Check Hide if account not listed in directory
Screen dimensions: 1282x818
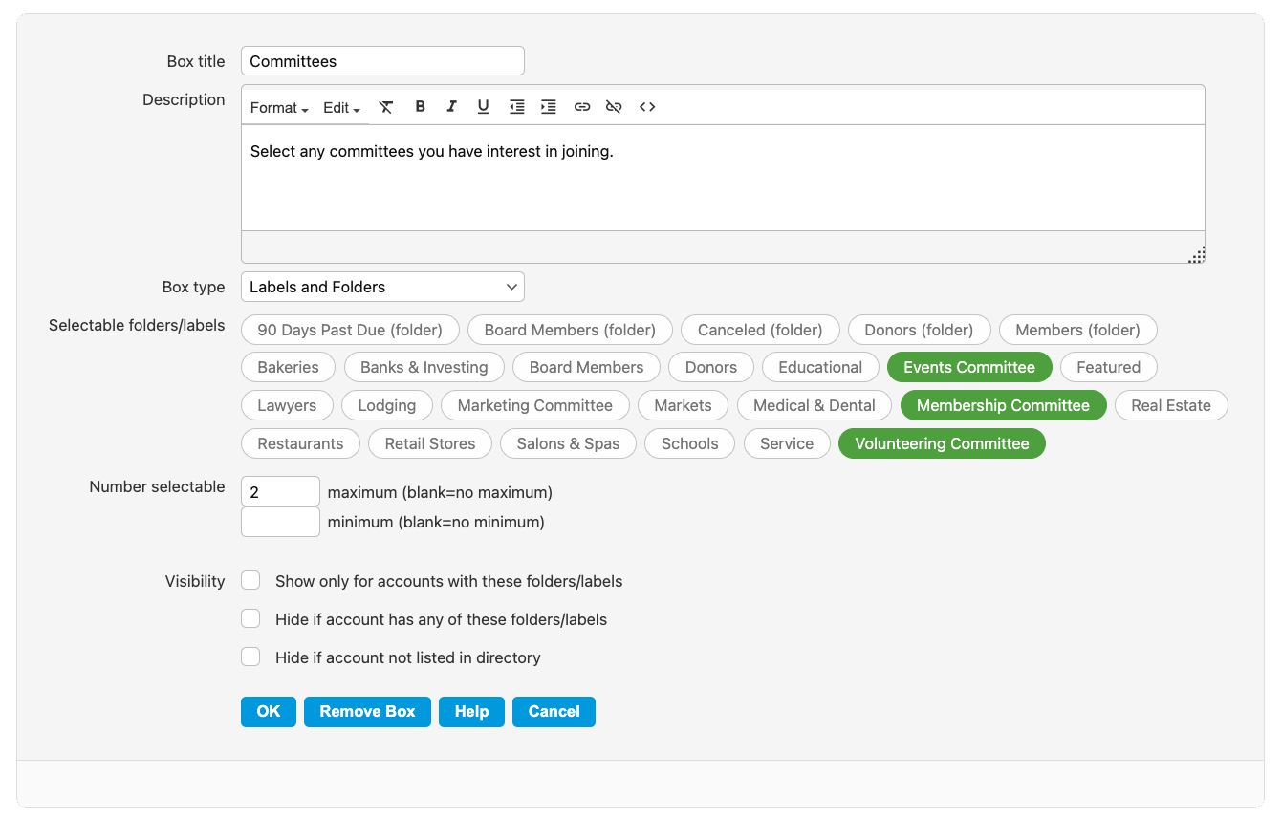coord(250,657)
